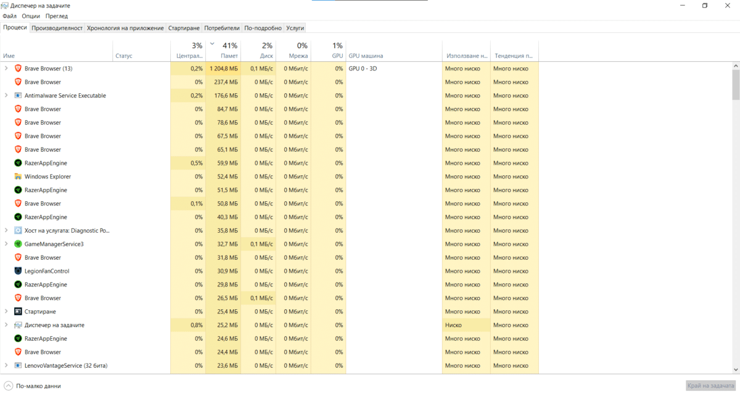Click Brave icon in the 31,8 МБ row

[x=18, y=257]
